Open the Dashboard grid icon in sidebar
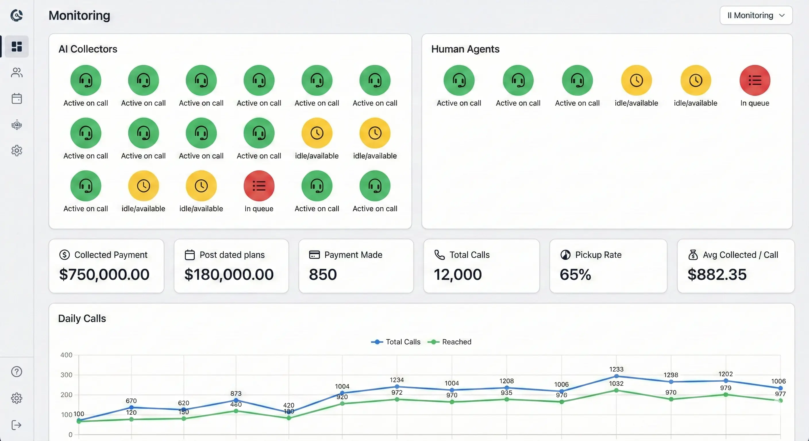This screenshot has width=809, height=441. click(16, 46)
